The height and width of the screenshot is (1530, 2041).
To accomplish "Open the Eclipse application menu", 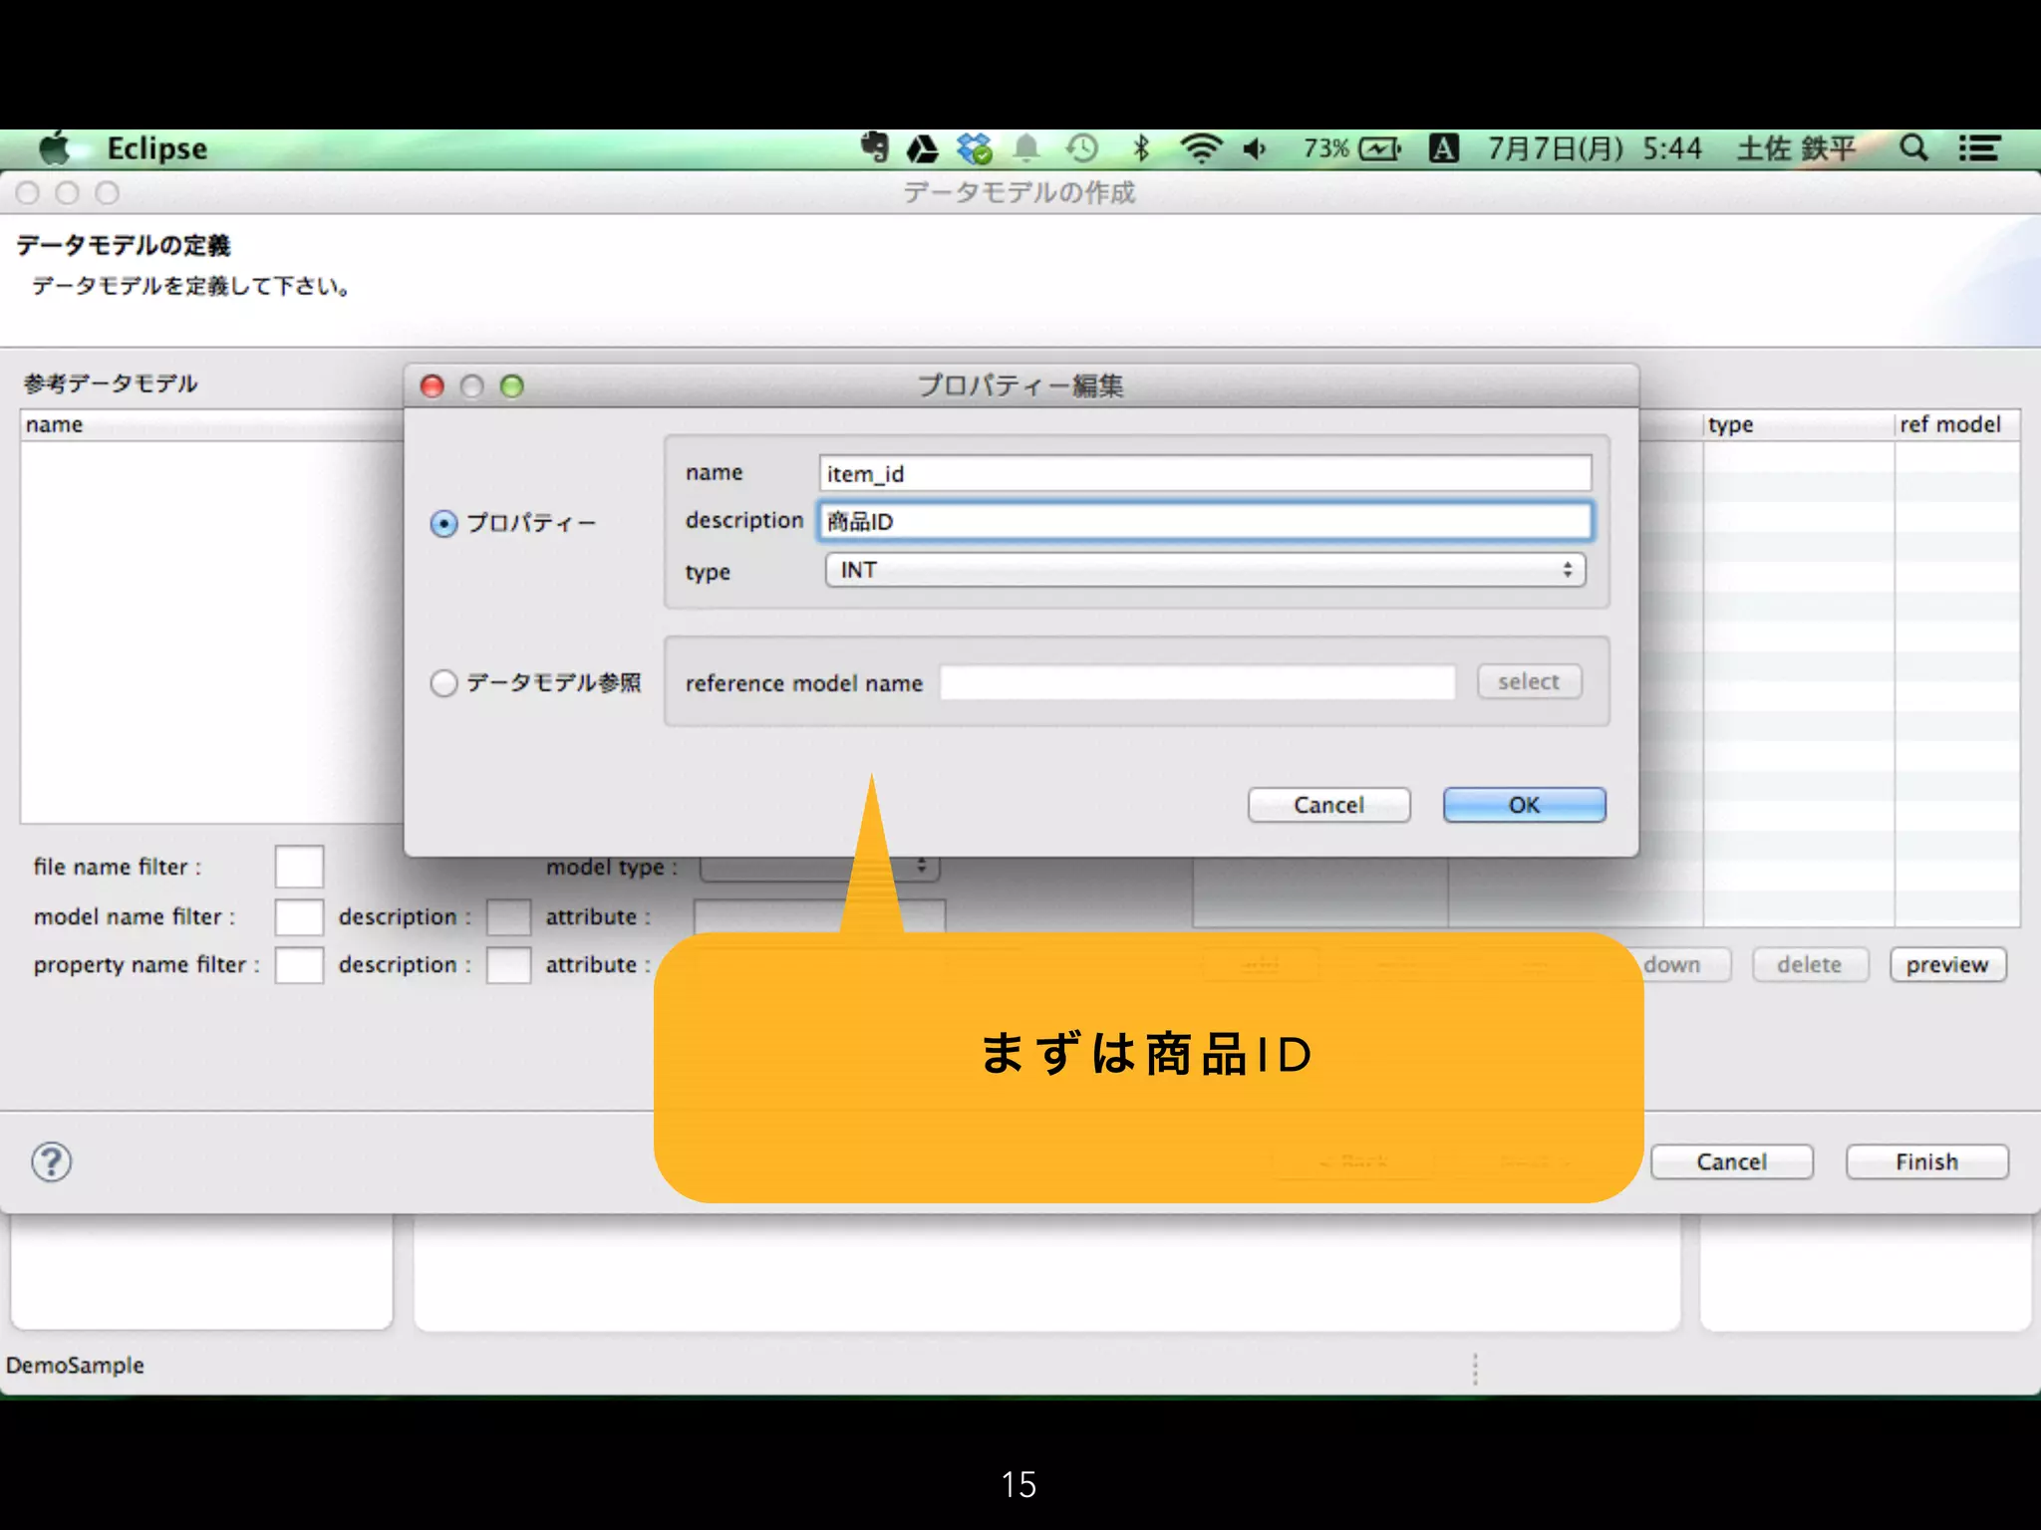I will click(x=156, y=149).
